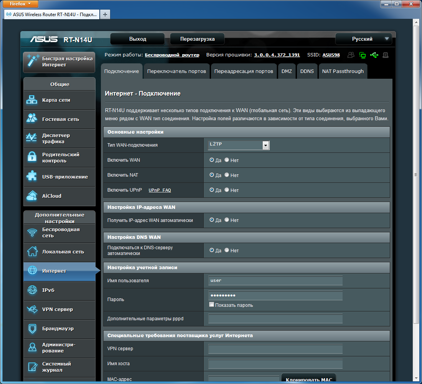This screenshot has height=384, width=422.
Task: Click the browser vertical scrollbar thumb
Action: coord(416,175)
